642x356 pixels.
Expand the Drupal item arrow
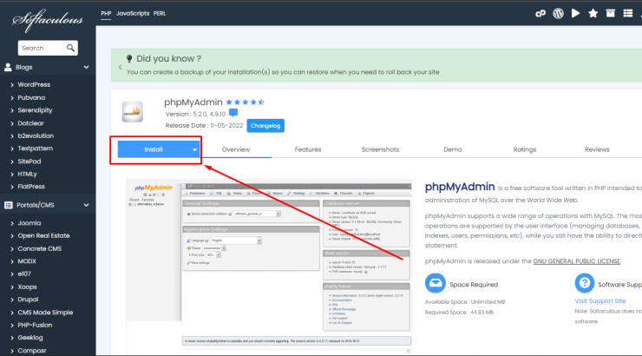click(x=12, y=300)
